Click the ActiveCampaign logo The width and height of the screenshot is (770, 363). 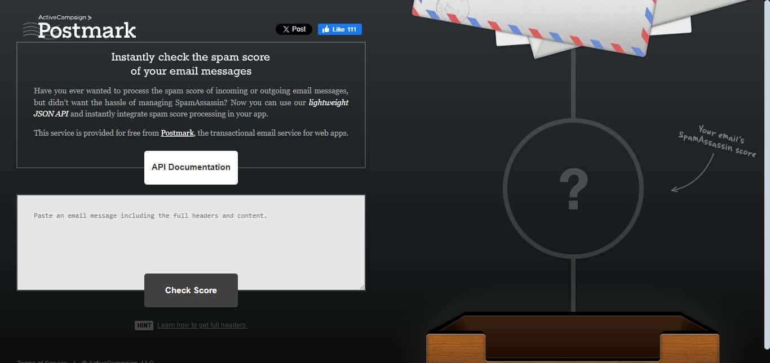point(64,17)
